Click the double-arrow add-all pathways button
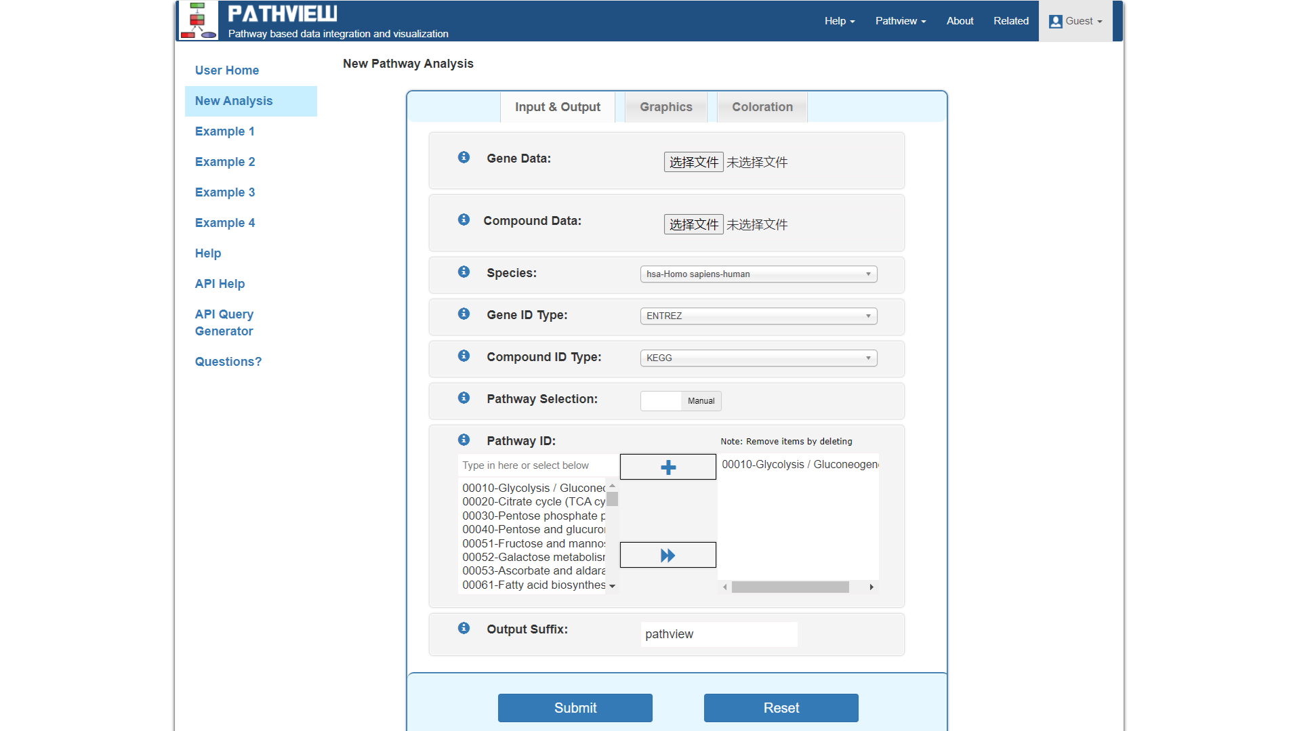Screen dimensions: 1297x731 coord(667,555)
